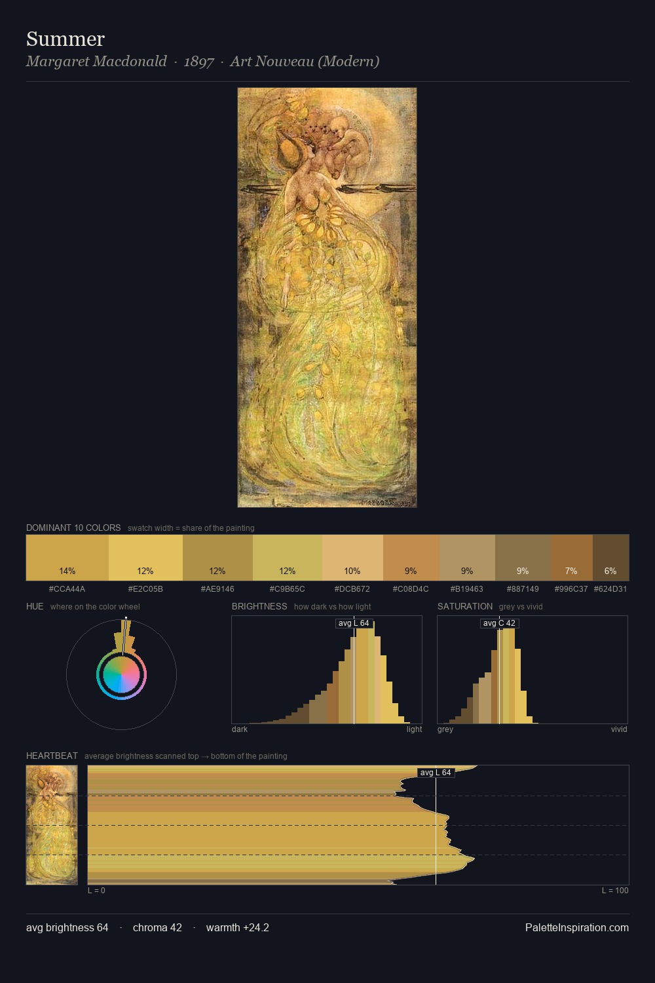Click the year '1897'
655x983 pixels.
point(198,62)
